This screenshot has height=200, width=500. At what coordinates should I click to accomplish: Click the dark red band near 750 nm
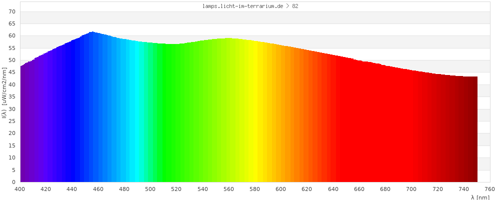(x=473, y=130)
